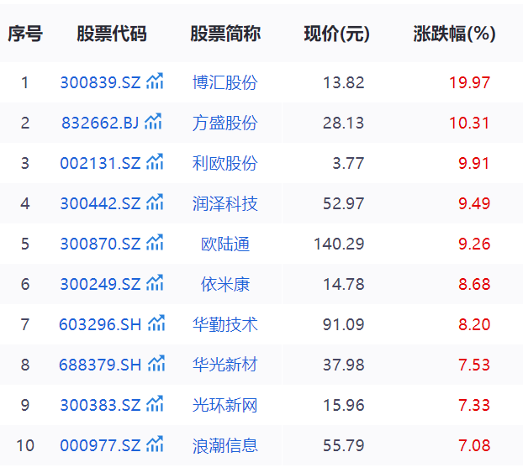Select change value 19.97
This screenshot has width=523, height=473.
point(470,82)
